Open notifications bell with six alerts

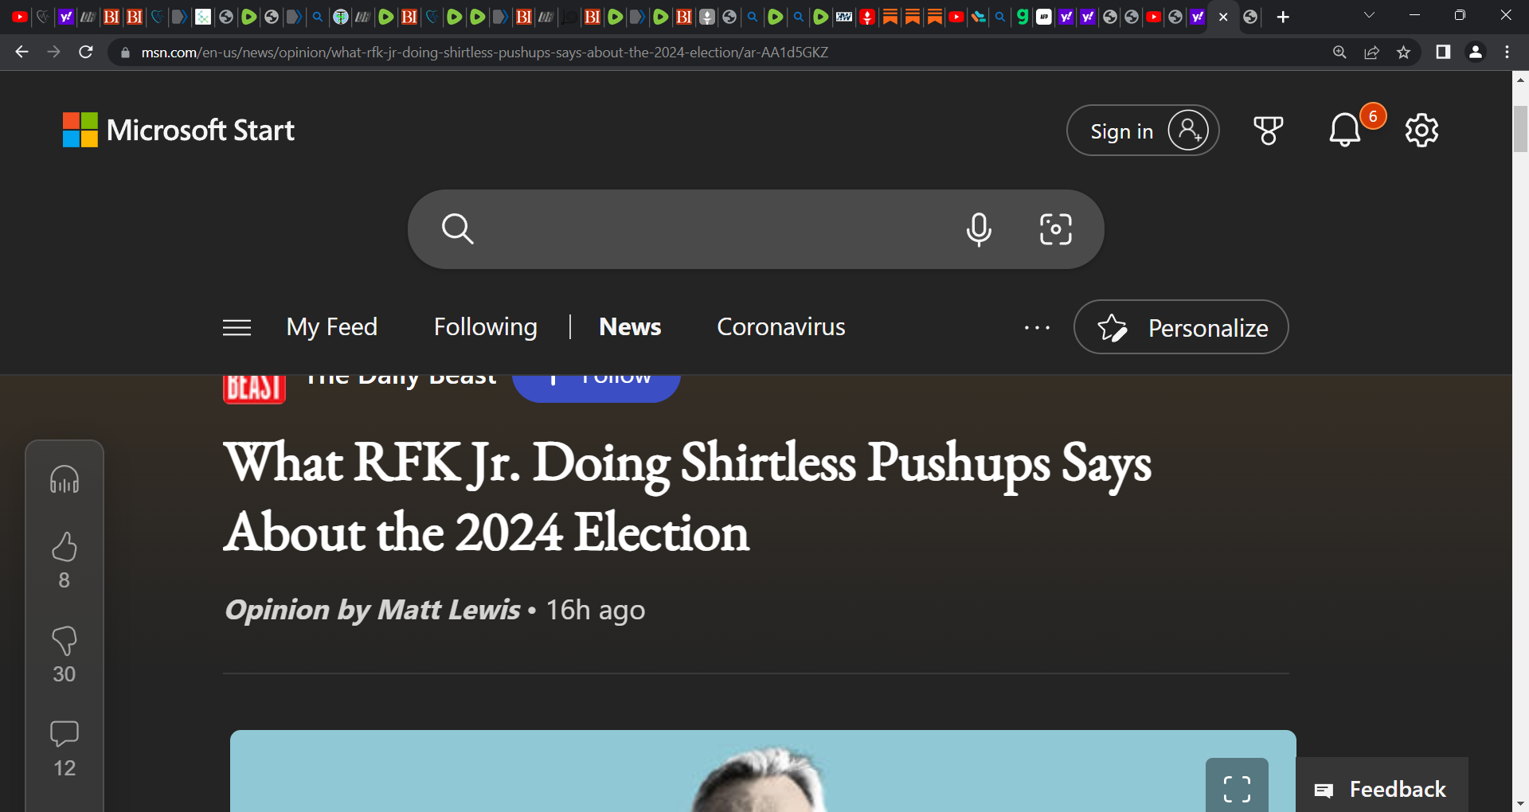1345,130
